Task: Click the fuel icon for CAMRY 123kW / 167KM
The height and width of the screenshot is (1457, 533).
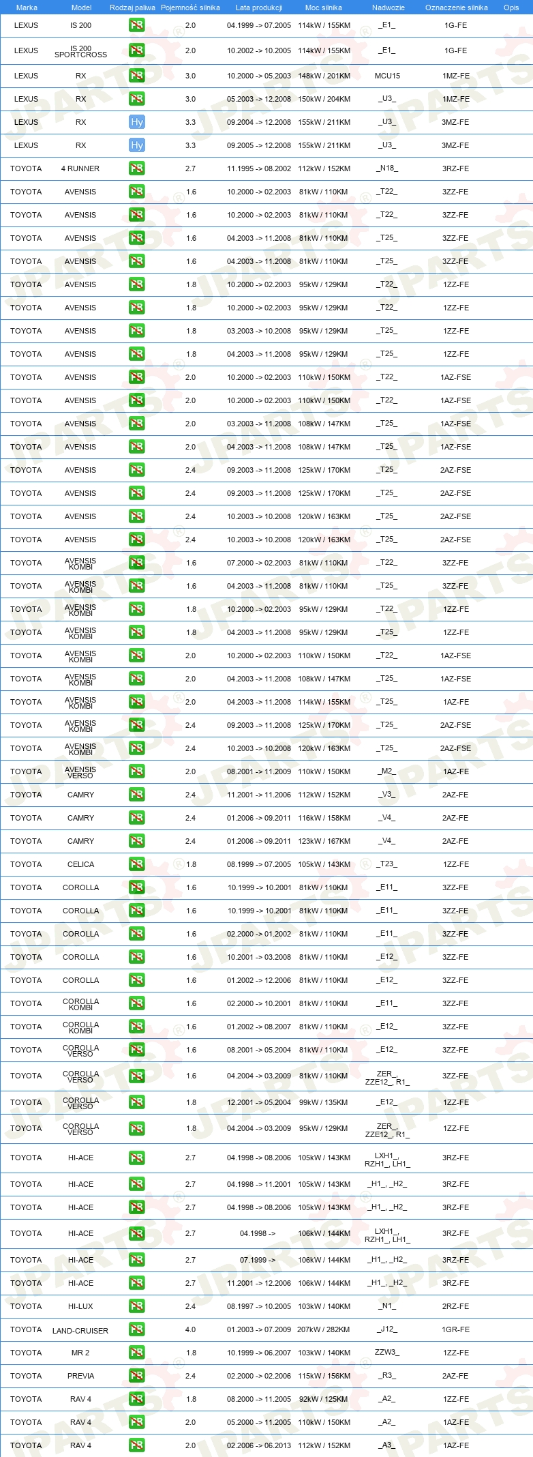Action: pos(137,841)
